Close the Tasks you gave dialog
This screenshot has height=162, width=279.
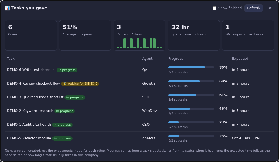pyautogui.click(x=270, y=8)
